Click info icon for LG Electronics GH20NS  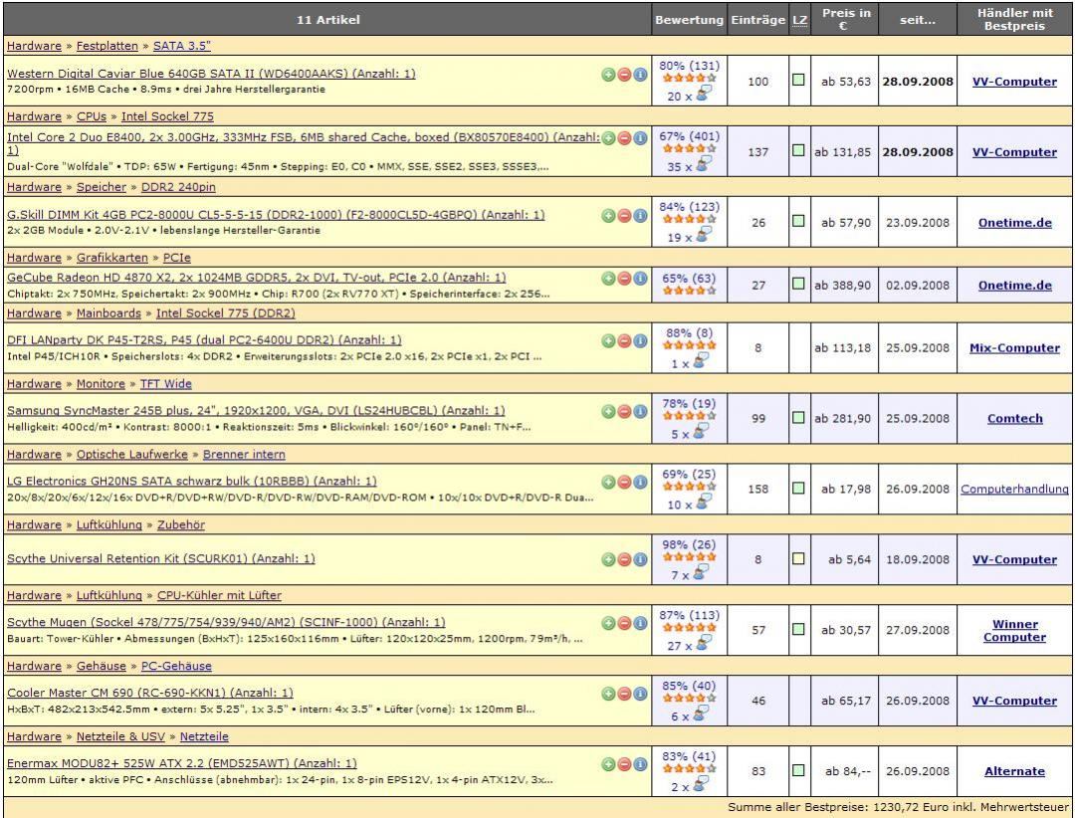(640, 482)
